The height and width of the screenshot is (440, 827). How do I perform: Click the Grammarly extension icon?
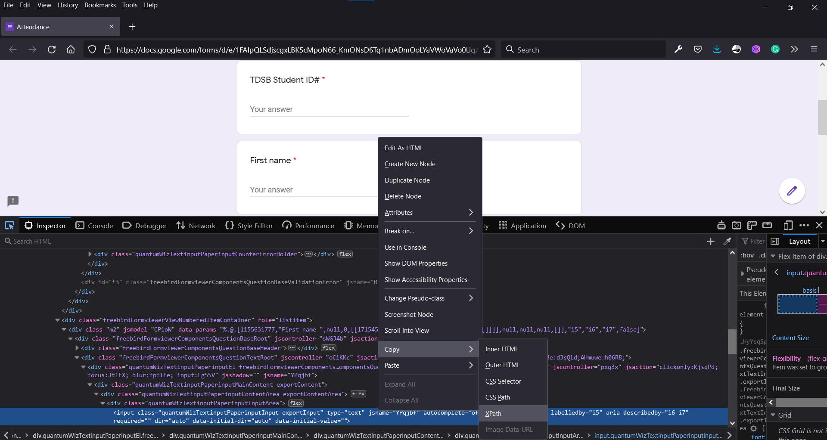pos(775,49)
